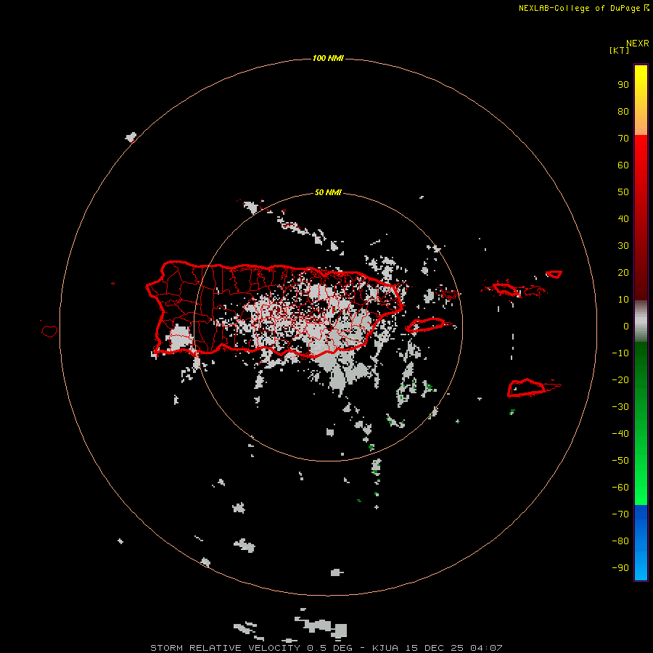653x653 pixels.
Task: Click the positive 70 knot scale label
Action: click(623, 139)
